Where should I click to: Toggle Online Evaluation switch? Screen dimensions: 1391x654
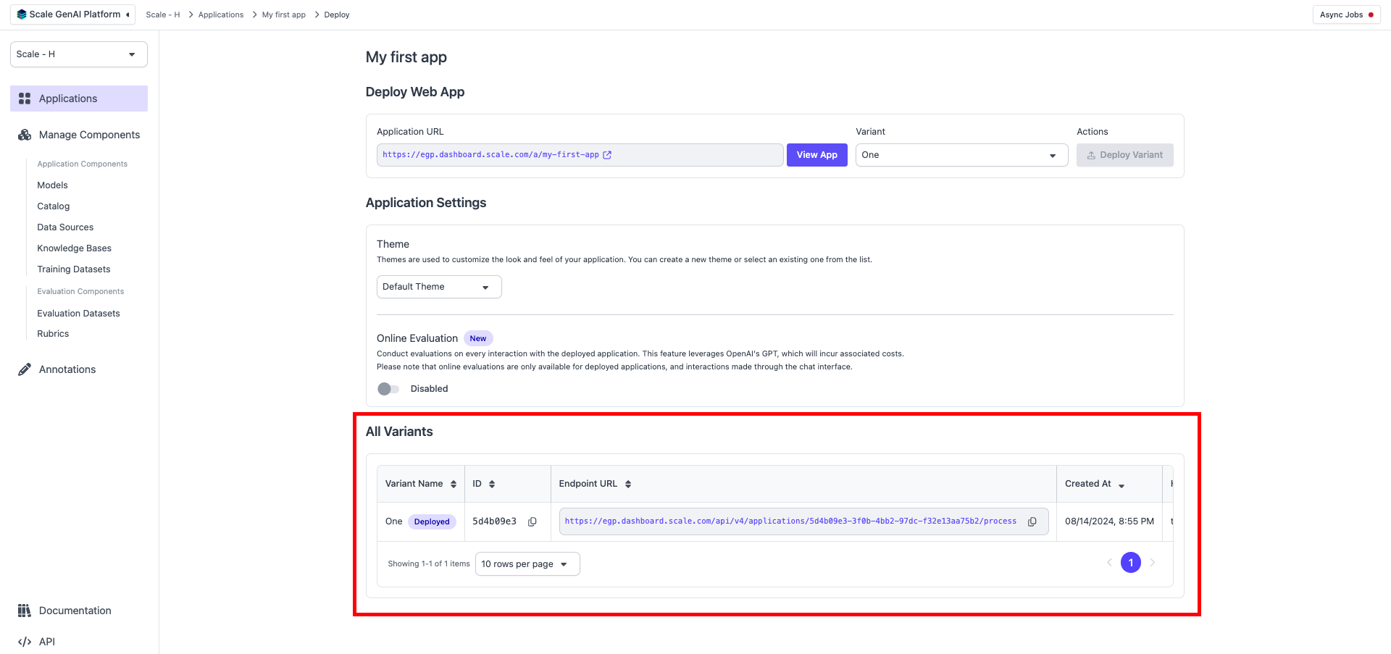pyautogui.click(x=388, y=389)
